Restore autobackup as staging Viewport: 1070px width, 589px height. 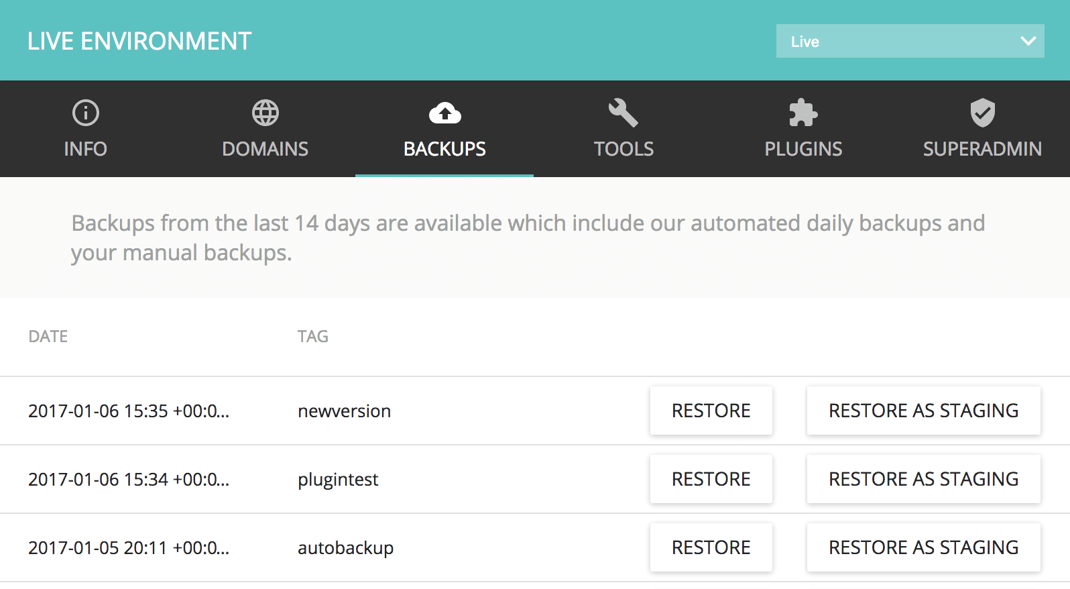pos(923,547)
